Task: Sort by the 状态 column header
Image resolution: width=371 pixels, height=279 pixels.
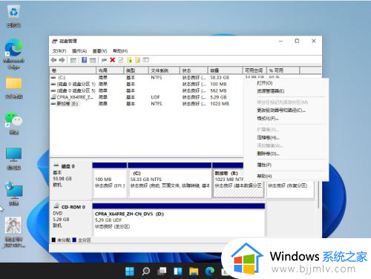Action: [194, 70]
